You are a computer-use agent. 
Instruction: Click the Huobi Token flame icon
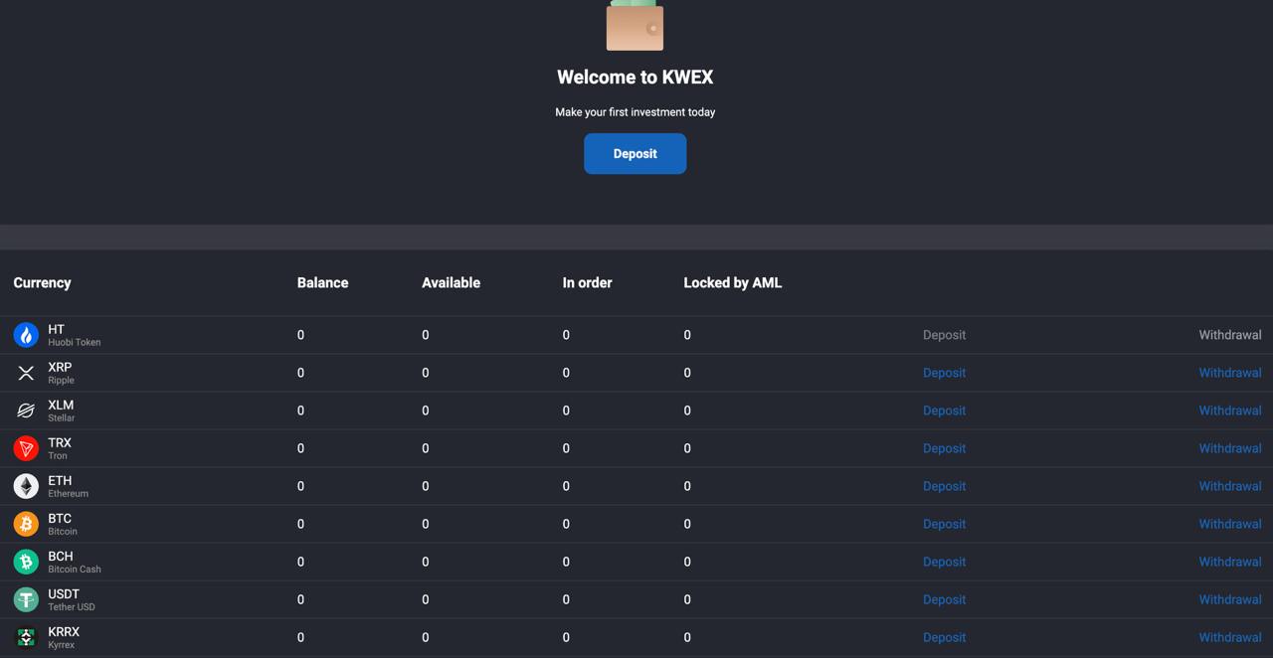pos(26,335)
